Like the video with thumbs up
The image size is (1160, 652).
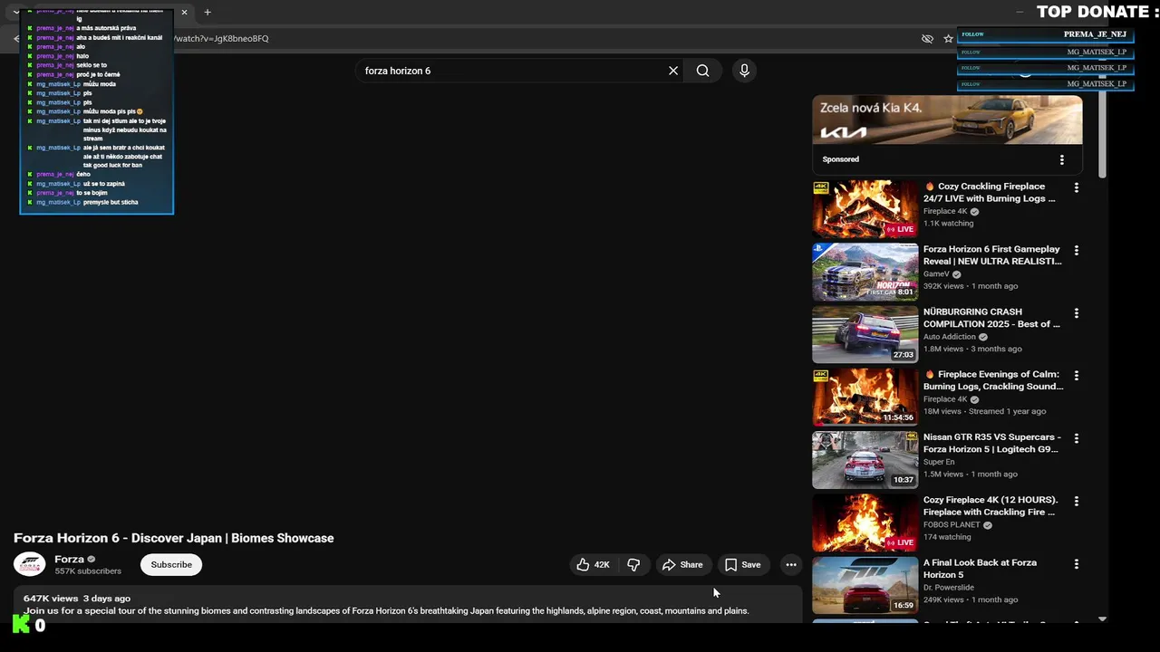pos(594,565)
